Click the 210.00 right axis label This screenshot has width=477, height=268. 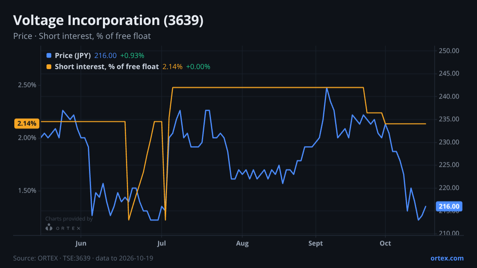449,233
